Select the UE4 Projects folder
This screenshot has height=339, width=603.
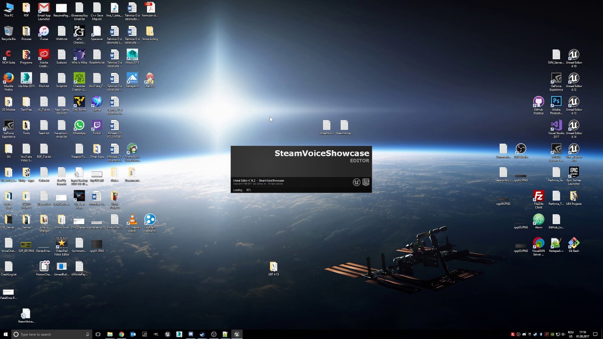(574, 198)
